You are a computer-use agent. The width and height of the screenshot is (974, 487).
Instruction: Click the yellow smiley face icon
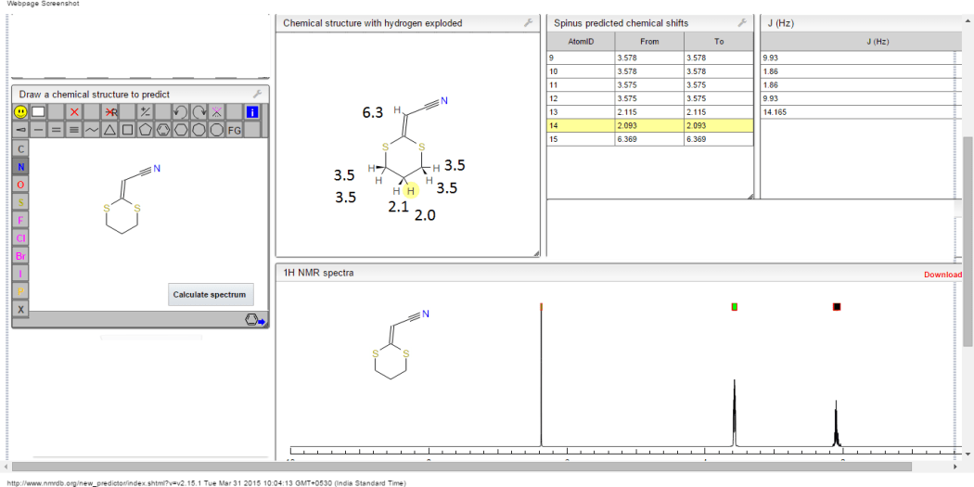pos(20,111)
